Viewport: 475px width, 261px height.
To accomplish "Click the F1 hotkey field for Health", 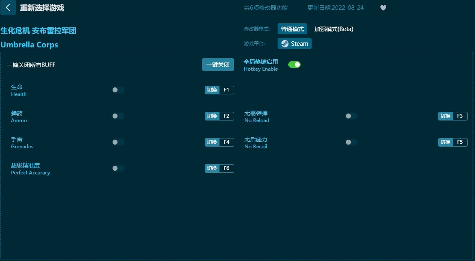I will click(x=226, y=90).
